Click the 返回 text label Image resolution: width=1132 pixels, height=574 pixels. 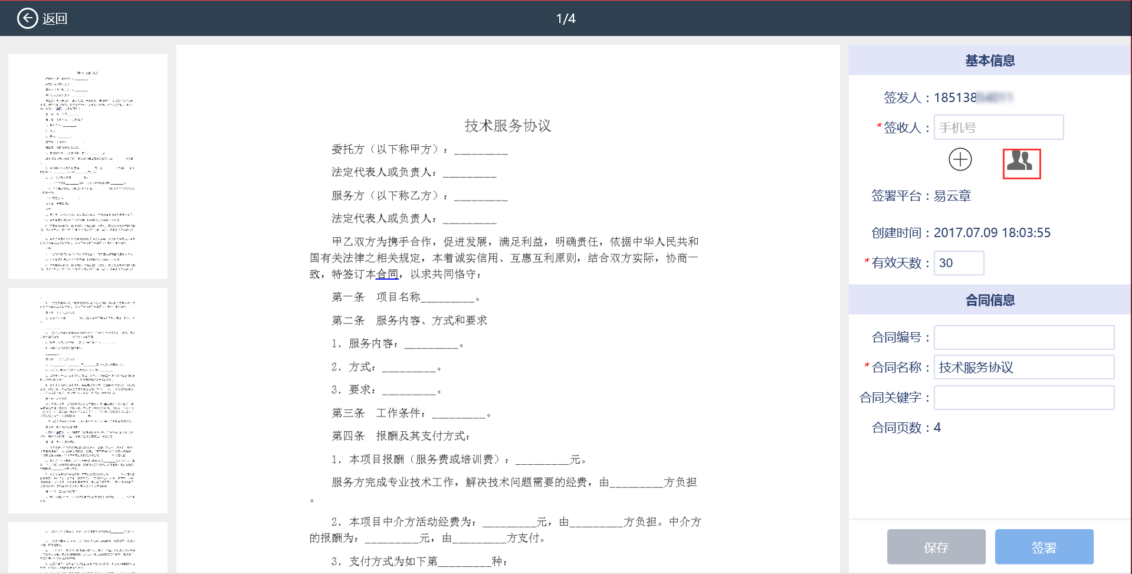coord(55,19)
